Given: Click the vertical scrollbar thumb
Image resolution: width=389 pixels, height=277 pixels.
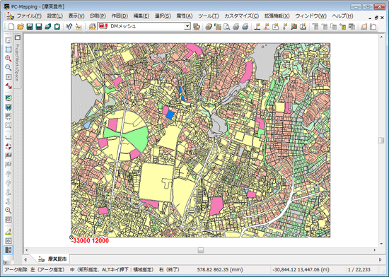Looking at the screenshot, I should [x=381, y=140].
